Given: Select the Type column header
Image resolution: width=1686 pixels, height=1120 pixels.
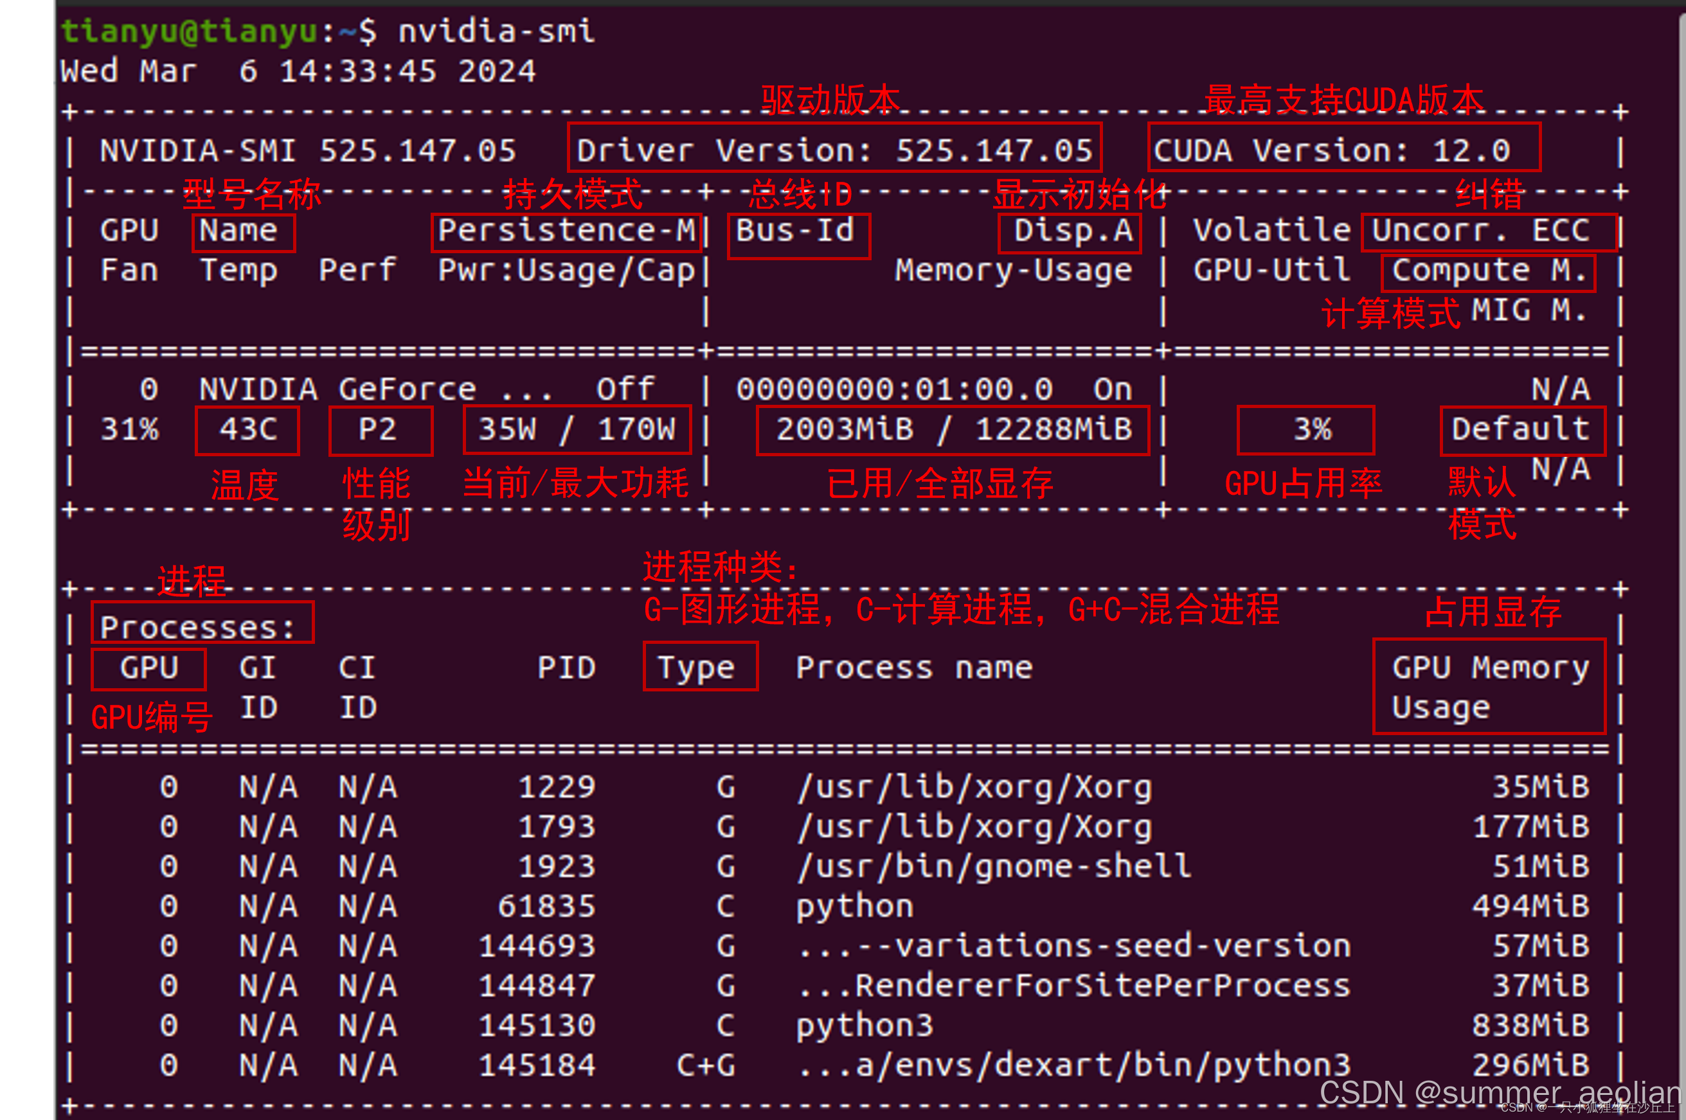Looking at the screenshot, I should (x=698, y=667).
